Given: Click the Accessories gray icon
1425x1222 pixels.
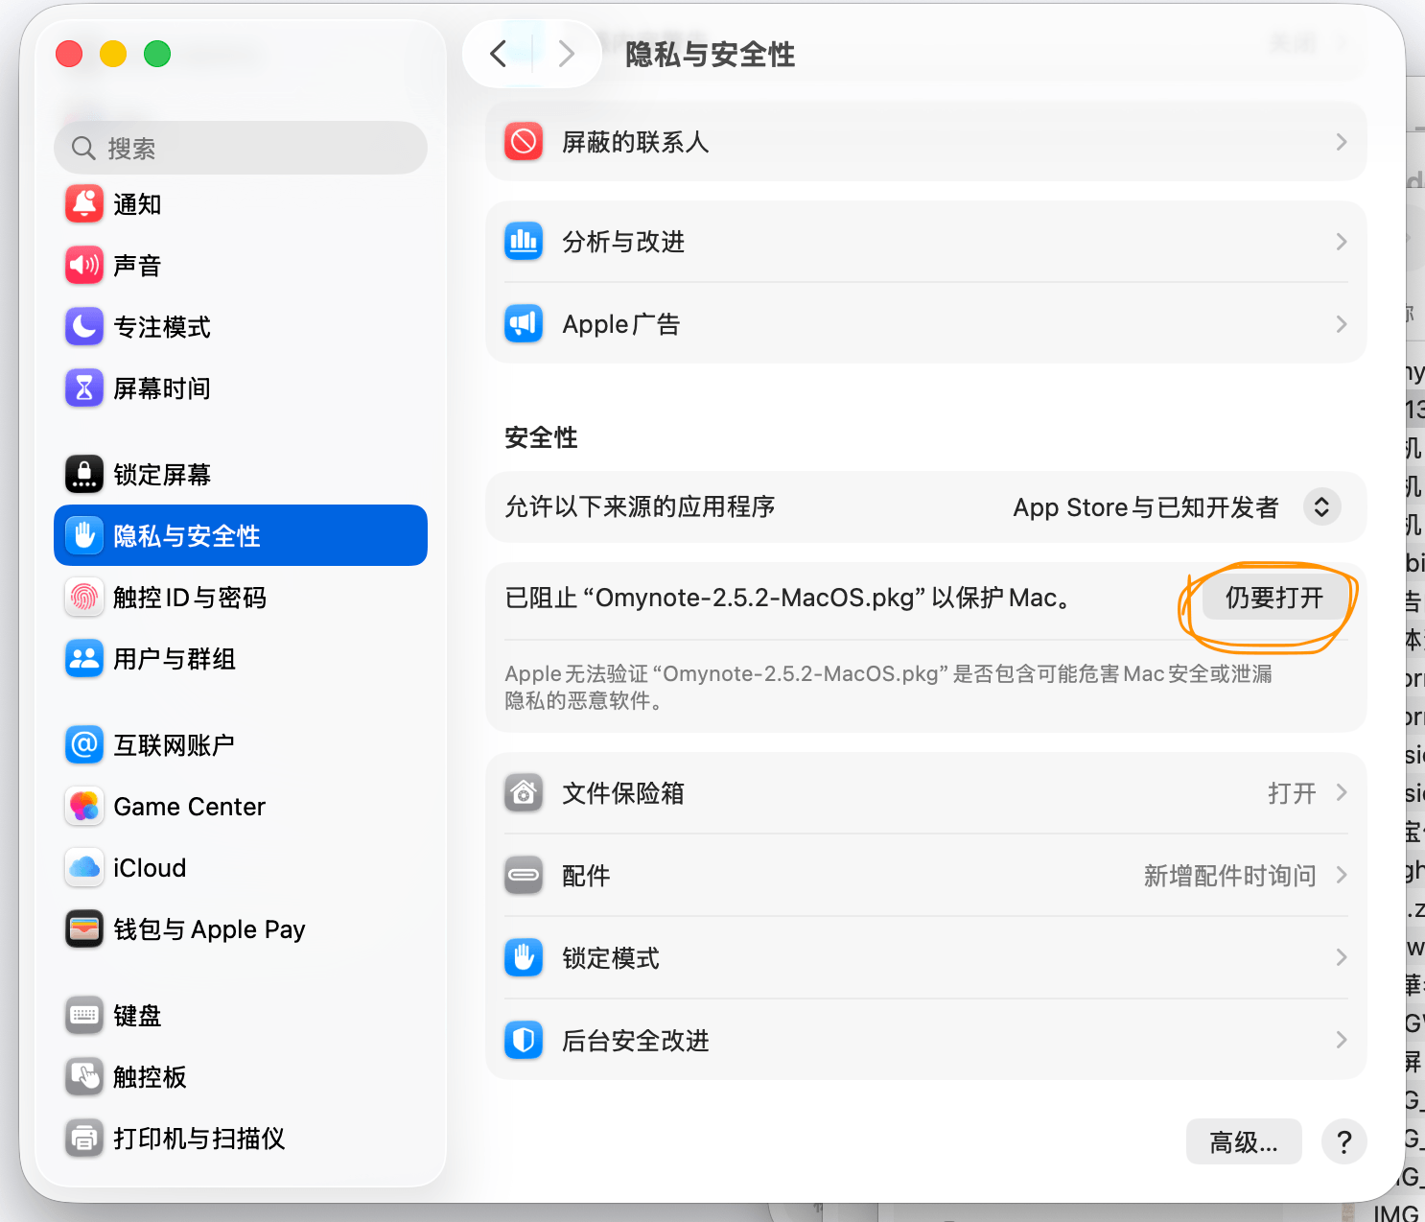Looking at the screenshot, I should click(524, 876).
